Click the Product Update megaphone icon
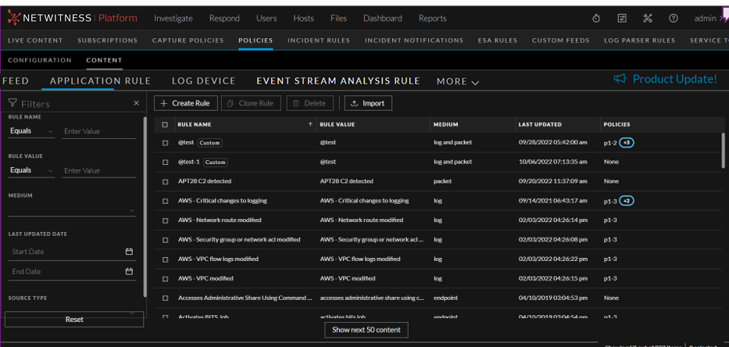 click(x=620, y=79)
